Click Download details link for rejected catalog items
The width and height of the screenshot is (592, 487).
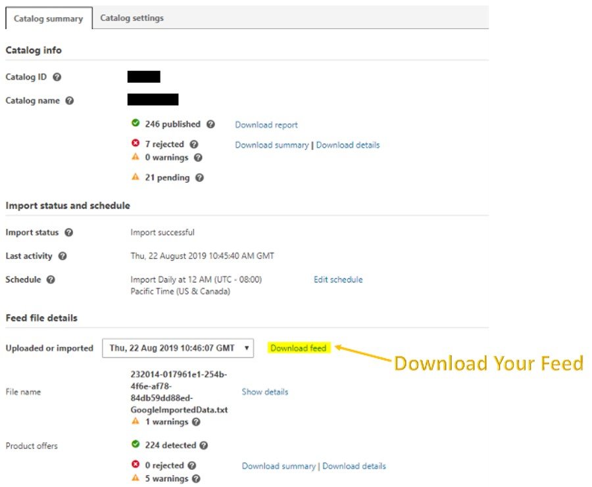coord(348,145)
